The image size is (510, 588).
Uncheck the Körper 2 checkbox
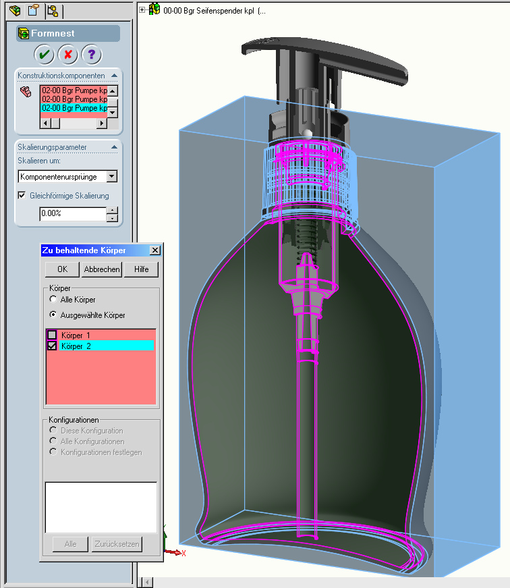[x=52, y=346]
